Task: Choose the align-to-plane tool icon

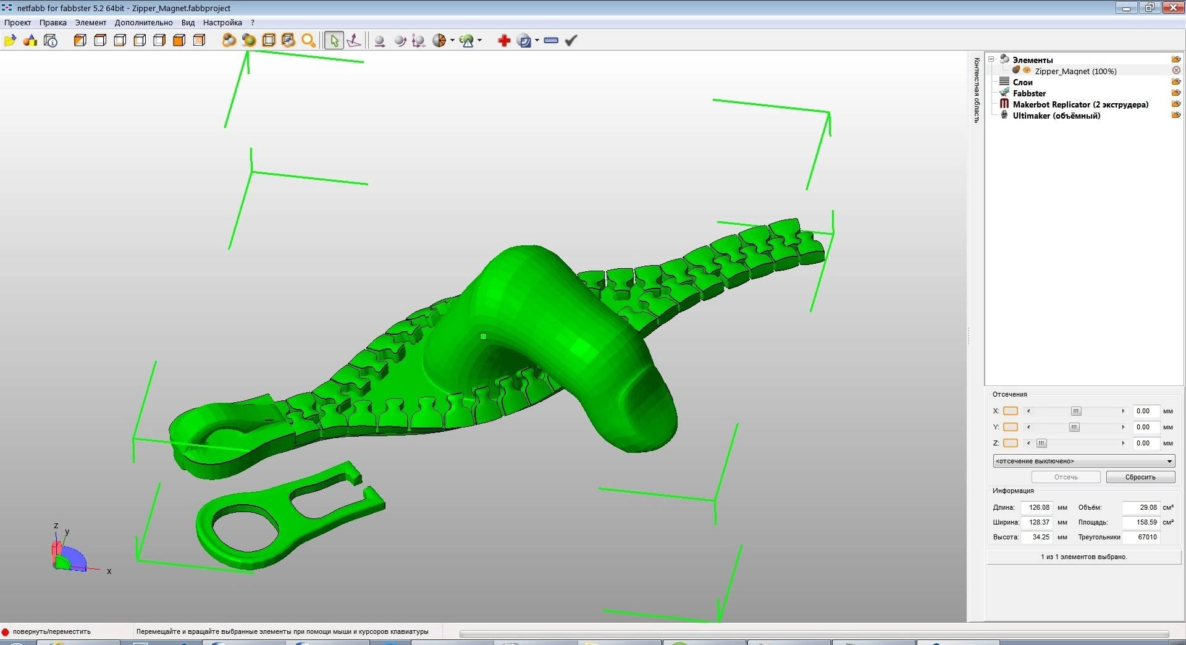Action: tap(354, 41)
